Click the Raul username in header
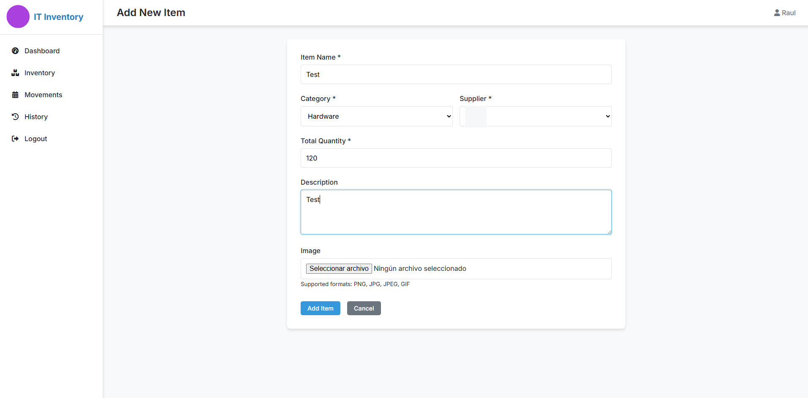 789,13
